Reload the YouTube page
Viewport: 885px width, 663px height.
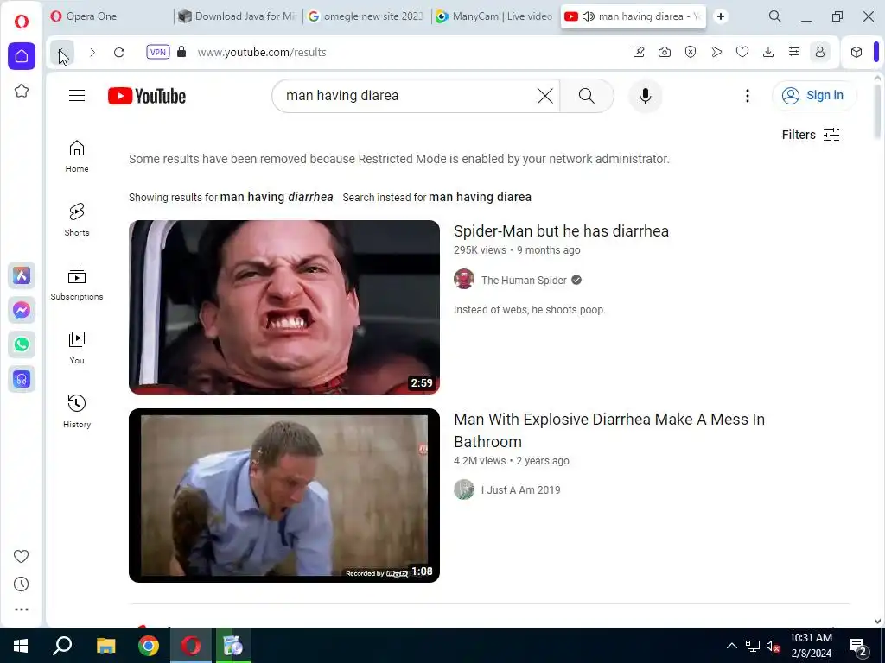pyautogui.click(x=119, y=53)
